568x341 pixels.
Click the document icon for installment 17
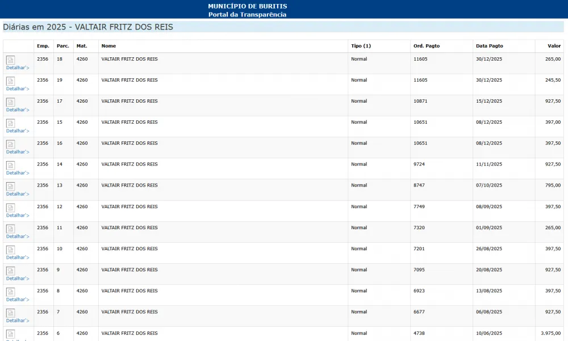point(10,102)
